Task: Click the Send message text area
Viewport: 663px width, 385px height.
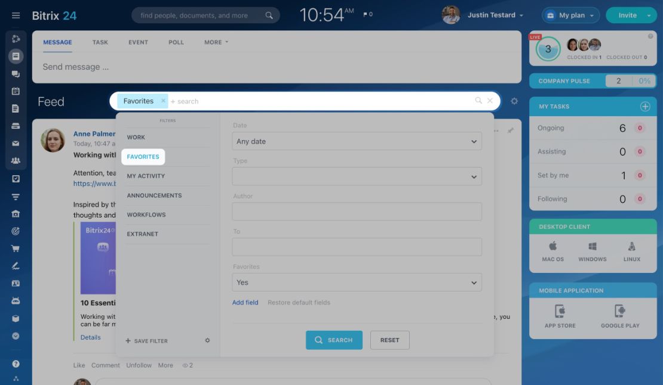Action: click(x=277, y=67)
